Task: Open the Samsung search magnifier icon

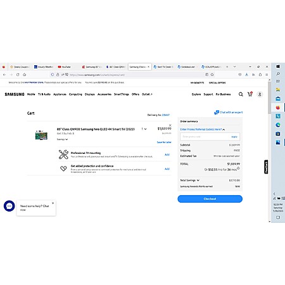Action: click(241, 94)
